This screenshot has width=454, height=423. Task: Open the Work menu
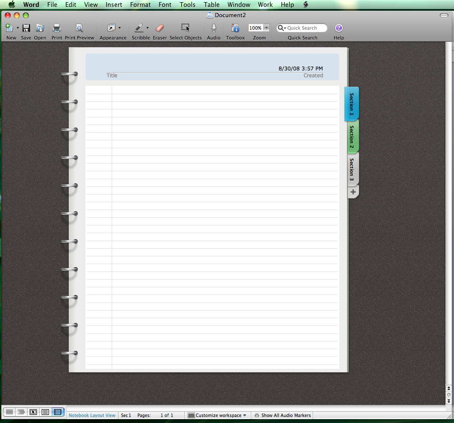tap(265, 5)
